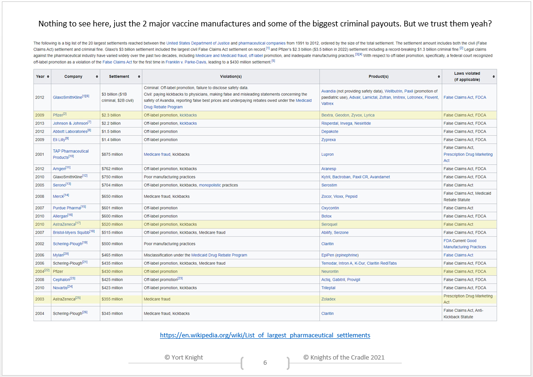Viewport: 533px width, 377px height.
Task: Click the Avandia product link
Action: click(328, 91)
